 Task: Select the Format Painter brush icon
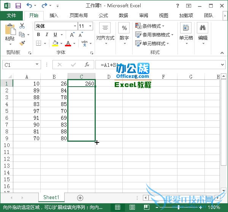coord(22,43)
